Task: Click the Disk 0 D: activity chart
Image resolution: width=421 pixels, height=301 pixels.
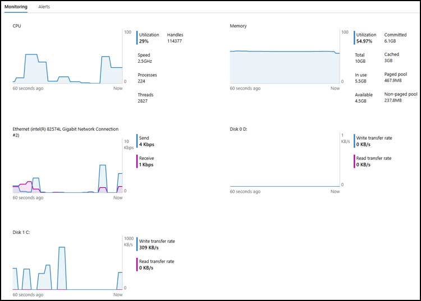Action: click(285, 160)
